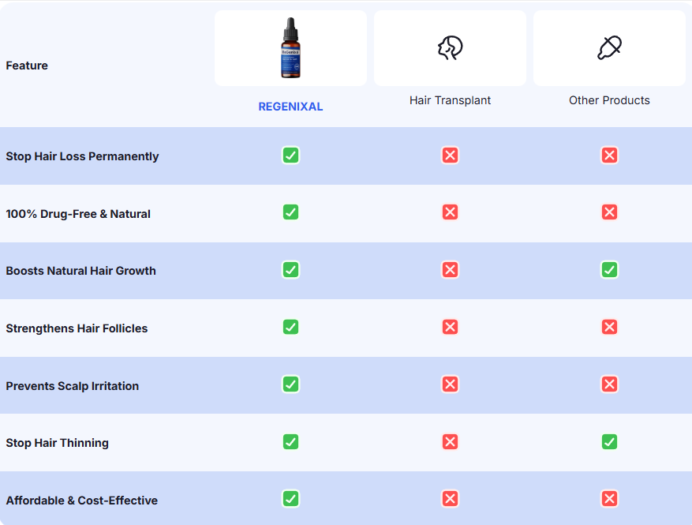Click the Stop Hair Thinning row label
The image size is (692, 525).
57,443
